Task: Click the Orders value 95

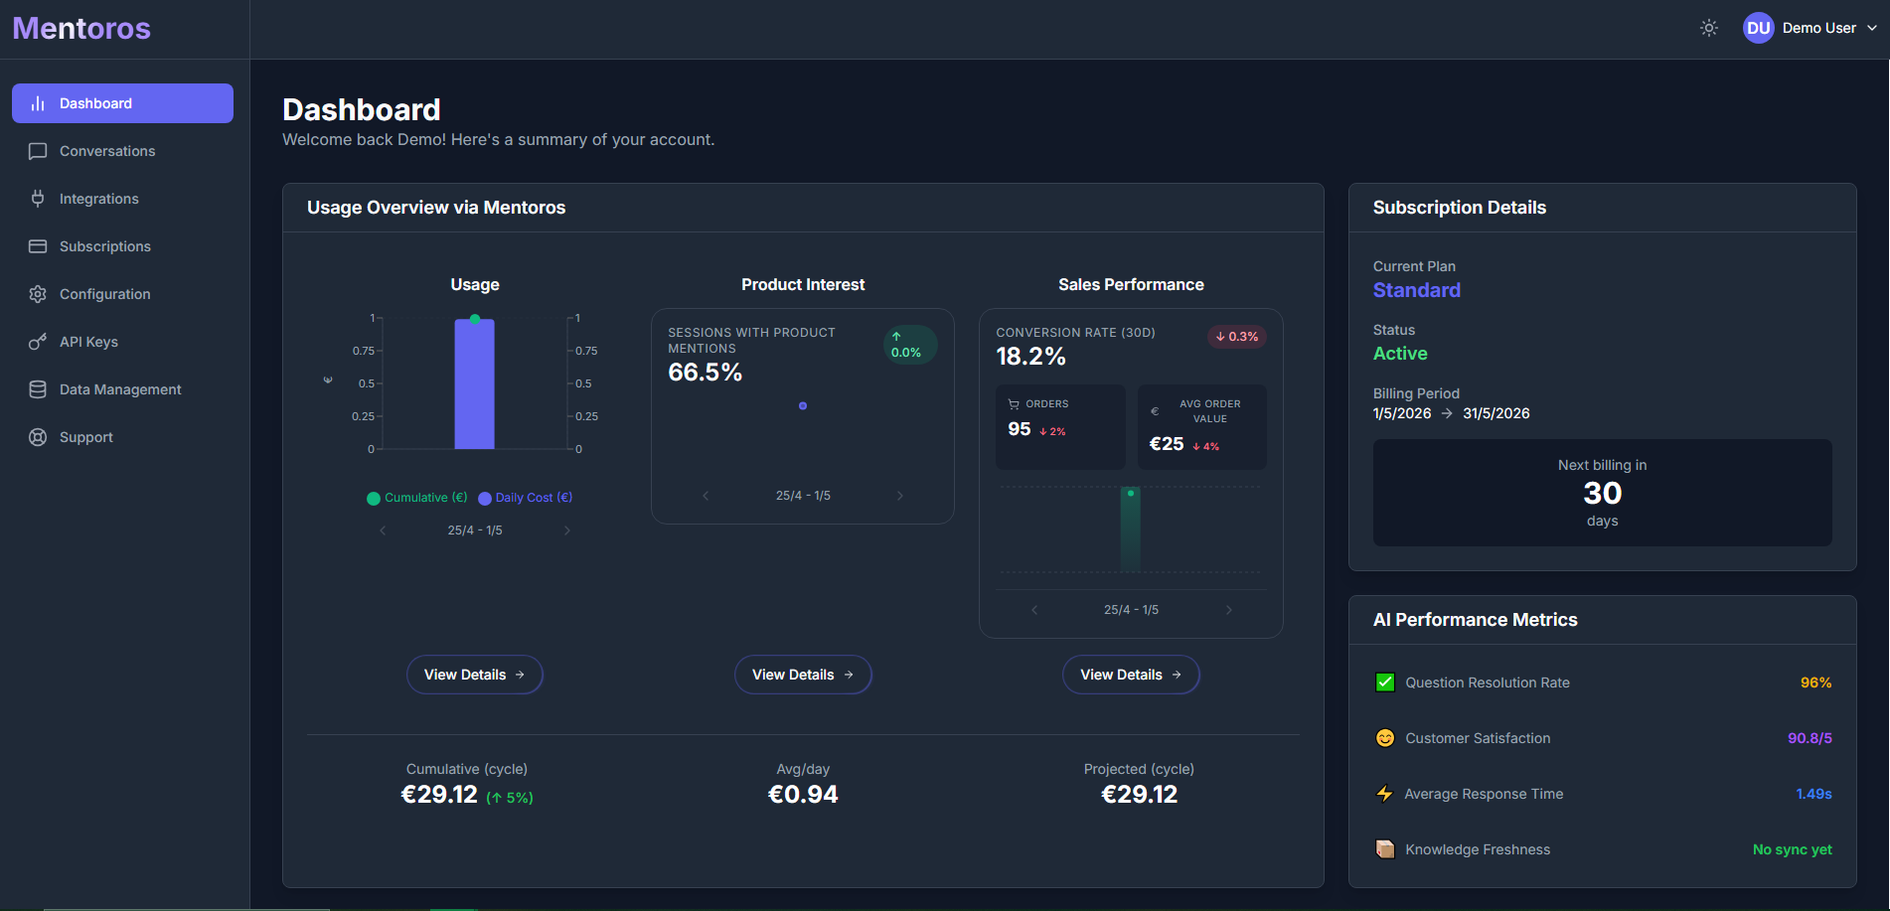Action: pyautogui.click(x=1020, y=429)
